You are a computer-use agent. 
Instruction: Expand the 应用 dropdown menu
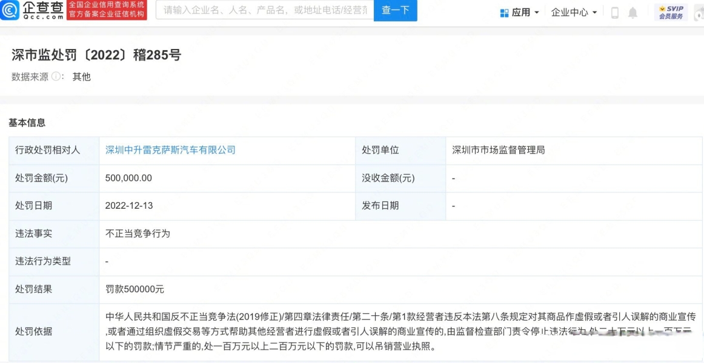coord(520,13)
